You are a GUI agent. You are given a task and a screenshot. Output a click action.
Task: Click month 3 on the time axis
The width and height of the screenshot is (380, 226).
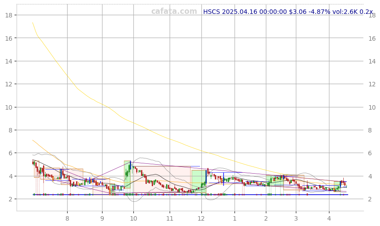pos(296,218)
